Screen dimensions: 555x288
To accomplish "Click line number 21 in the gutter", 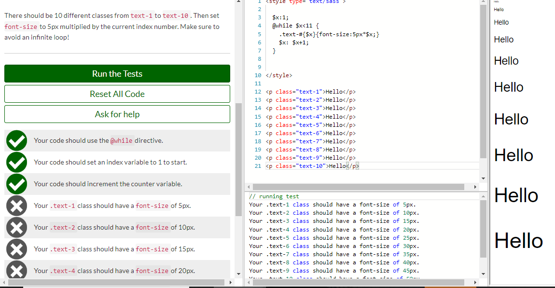I will pos(258,166).
